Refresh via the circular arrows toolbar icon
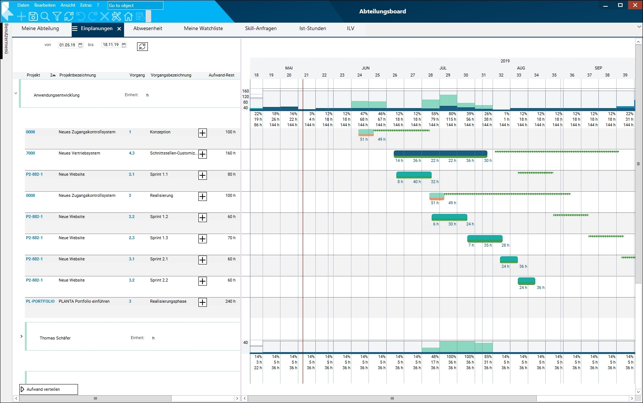The height and width of the screenshot is (403, 643). click(x=69, y=16)
